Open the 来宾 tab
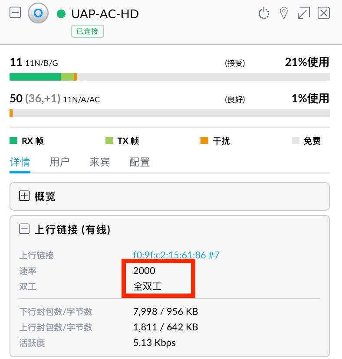Viewport: 342px width, 359px height. [x=99, y=163]
